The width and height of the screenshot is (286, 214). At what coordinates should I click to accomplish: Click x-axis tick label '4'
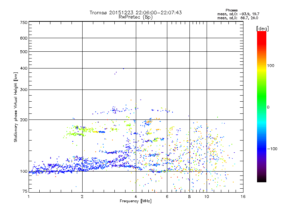point(136,197)
